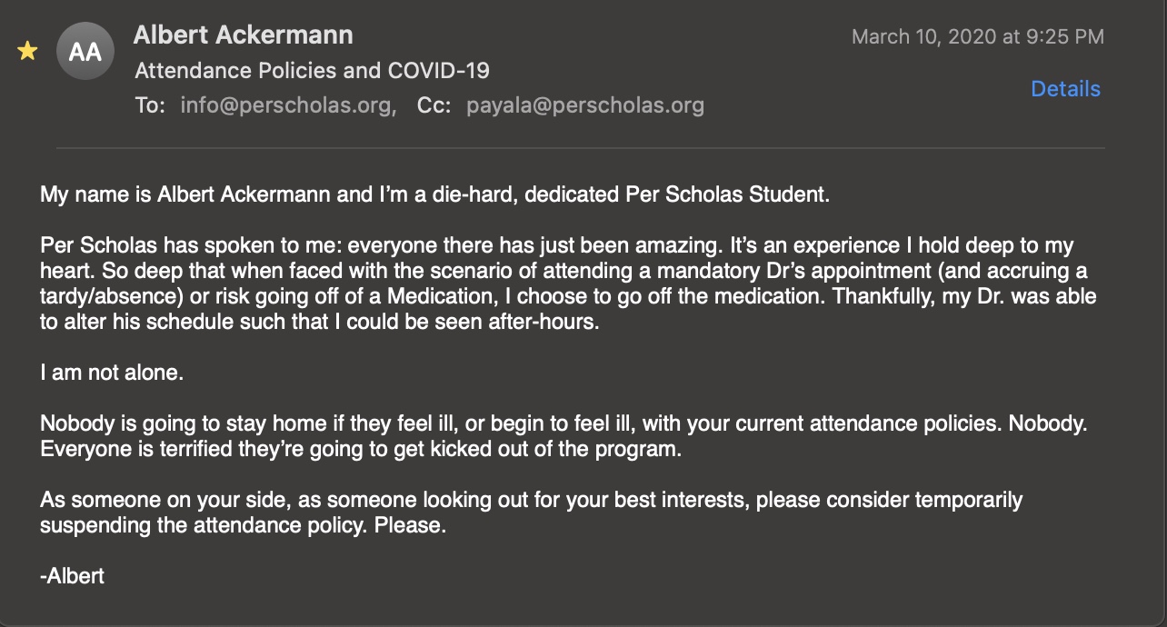Click the To: field label

150,105
